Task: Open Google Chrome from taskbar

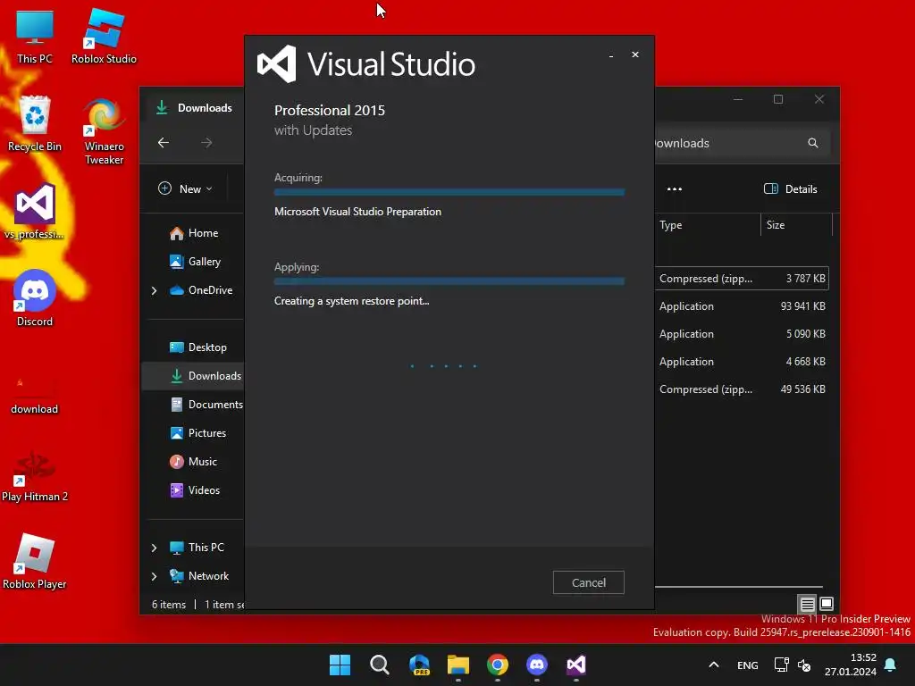Action: pyautogui.click(x=497, y=665)
